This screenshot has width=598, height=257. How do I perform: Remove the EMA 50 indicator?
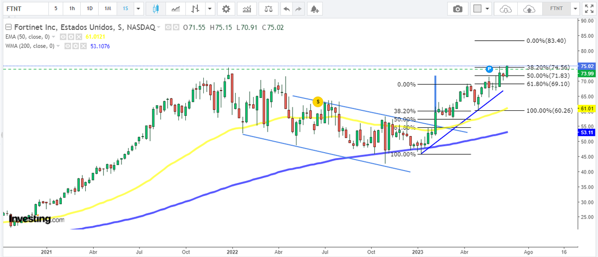point(78,37)
